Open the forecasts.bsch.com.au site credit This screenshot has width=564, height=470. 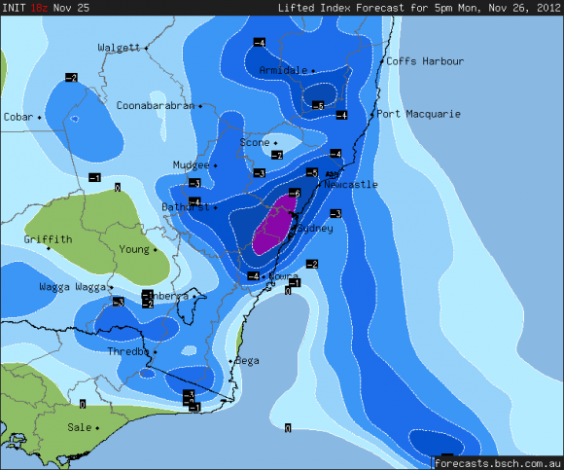point(498,463)
